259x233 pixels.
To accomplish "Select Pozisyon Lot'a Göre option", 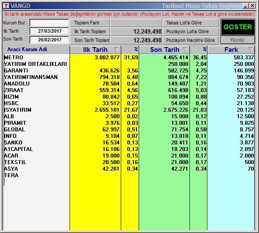I will [x=191, y=31].
